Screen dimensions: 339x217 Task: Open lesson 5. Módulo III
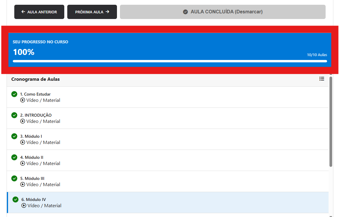pos(168,181)
